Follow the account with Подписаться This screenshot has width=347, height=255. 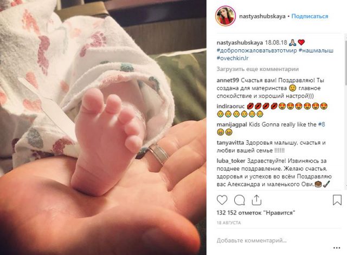[310, 16]
